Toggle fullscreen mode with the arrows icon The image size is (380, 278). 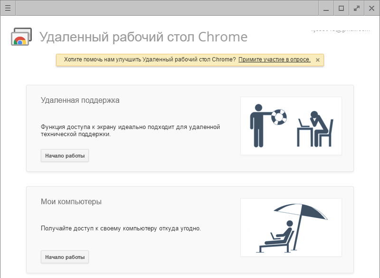click(356, 8)
